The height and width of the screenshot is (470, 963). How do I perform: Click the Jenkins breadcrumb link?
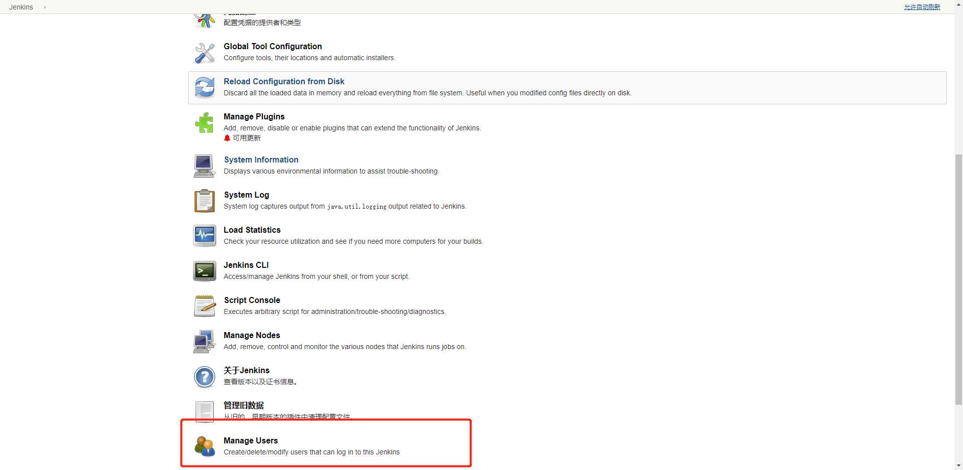[21, 7]
